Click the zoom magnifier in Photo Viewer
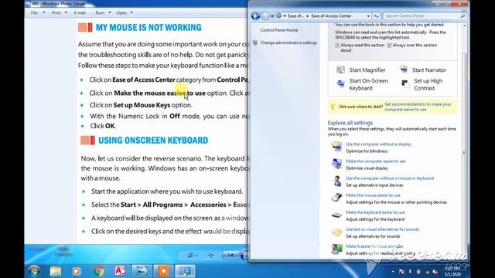 point(190,255)
